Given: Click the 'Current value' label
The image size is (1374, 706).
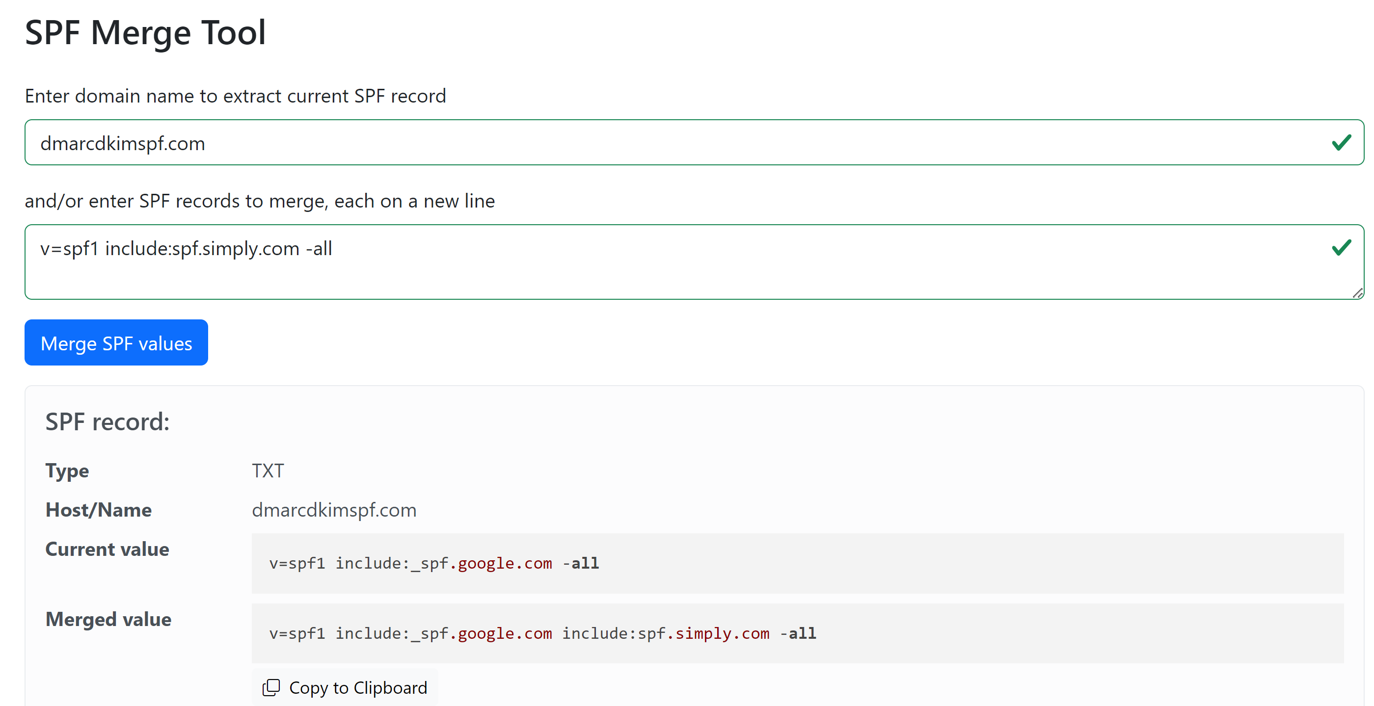Looking at the screenshot, I should [107, 549].
